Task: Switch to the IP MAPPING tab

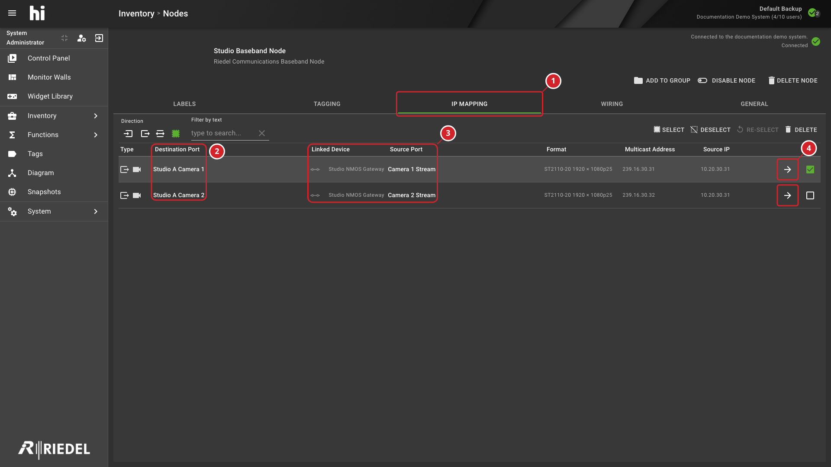Action: coord(469,104)
